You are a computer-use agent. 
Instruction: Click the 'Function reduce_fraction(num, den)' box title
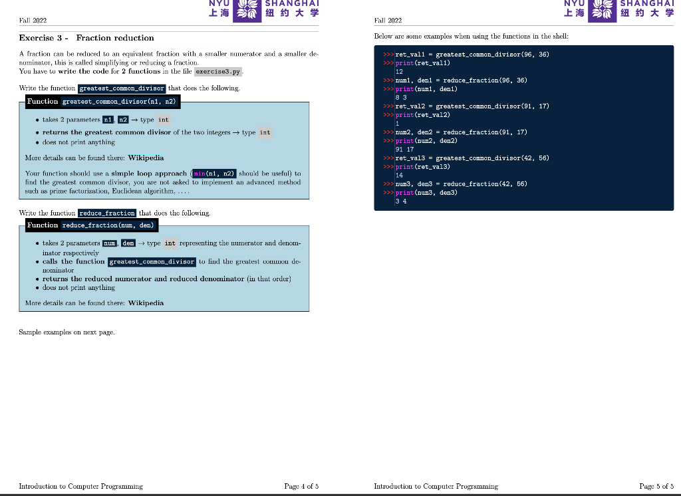point(91,225)
